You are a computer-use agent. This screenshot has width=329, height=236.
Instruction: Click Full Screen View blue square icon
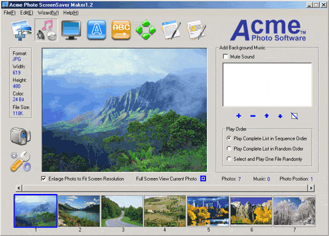(x=203, y=179)
